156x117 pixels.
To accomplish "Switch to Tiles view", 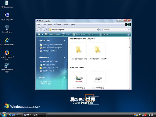I will 66,34.
